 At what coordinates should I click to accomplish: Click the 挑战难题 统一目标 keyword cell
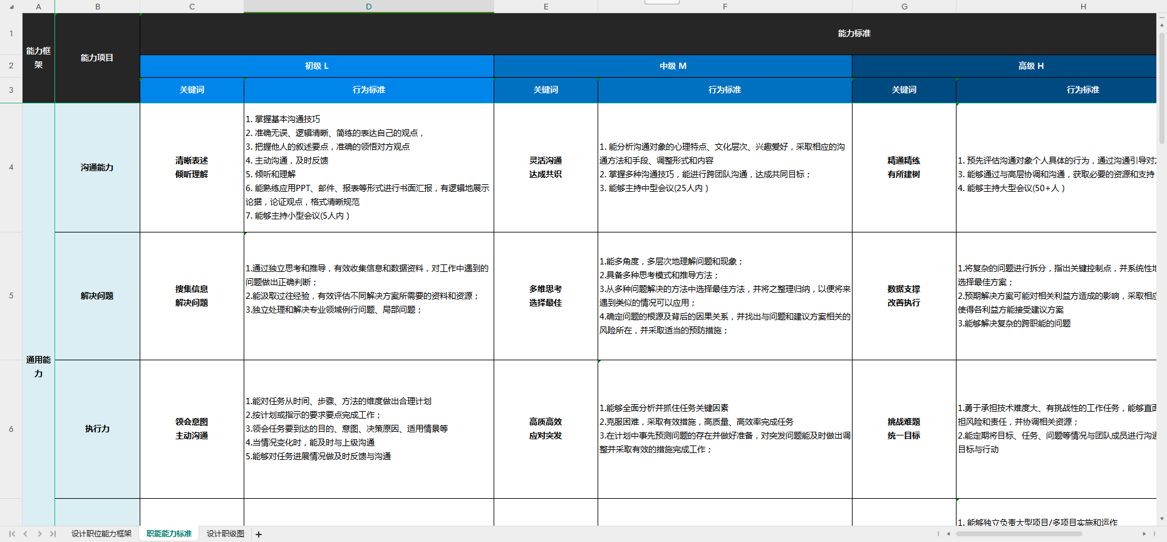905,429
